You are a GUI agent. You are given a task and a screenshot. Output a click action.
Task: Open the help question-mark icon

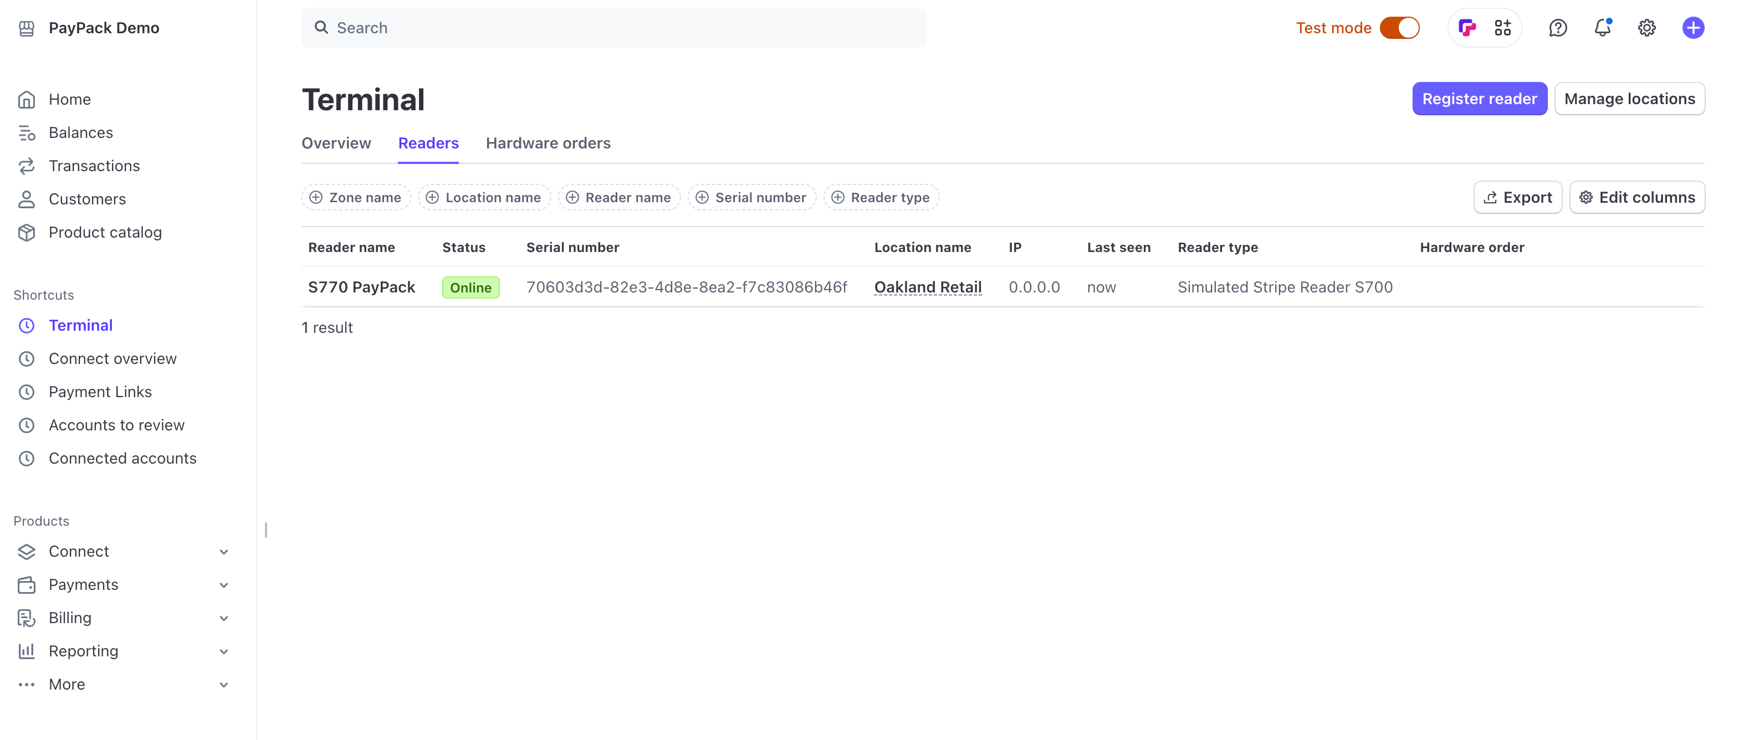1558,28
